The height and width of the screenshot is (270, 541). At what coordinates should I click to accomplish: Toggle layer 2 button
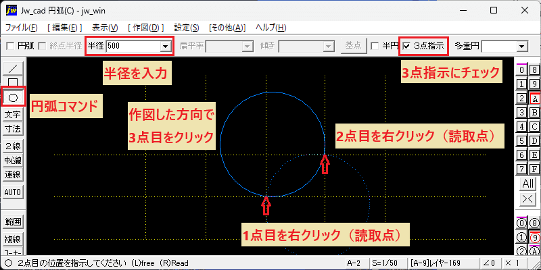point(522,99)
